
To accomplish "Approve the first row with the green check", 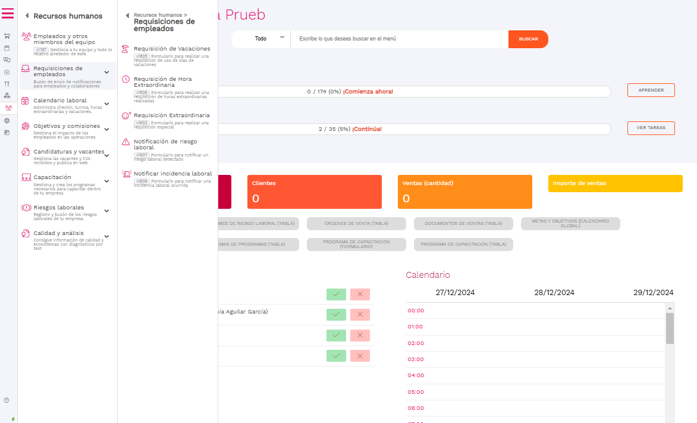I will (336, 294).
